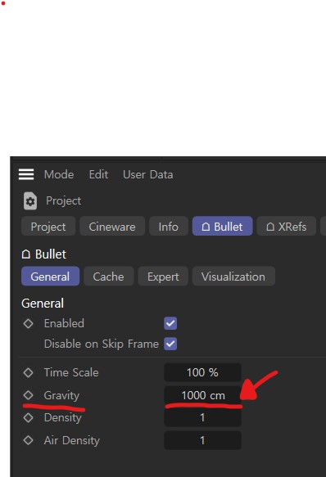Open the Edit menu

(98, 174)
